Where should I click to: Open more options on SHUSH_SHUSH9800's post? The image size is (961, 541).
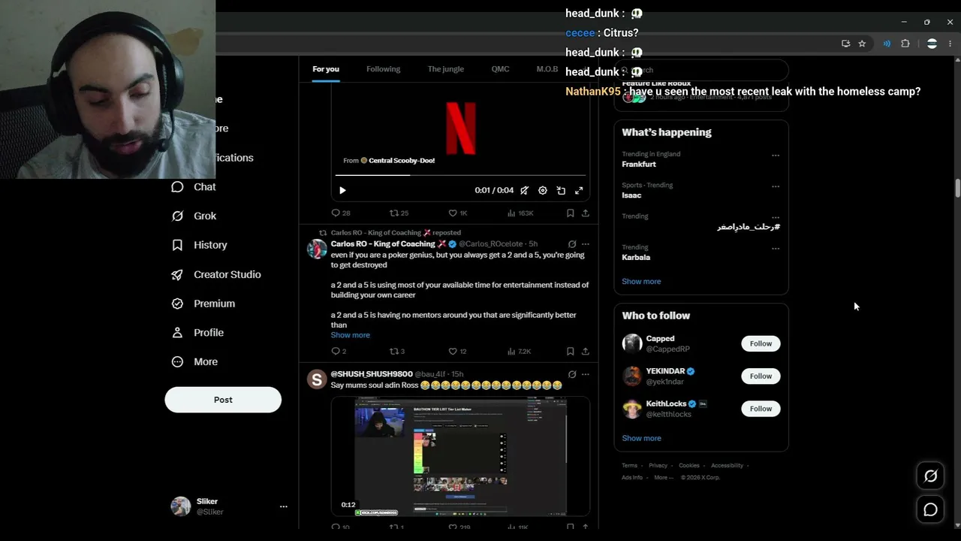[586, 374]
